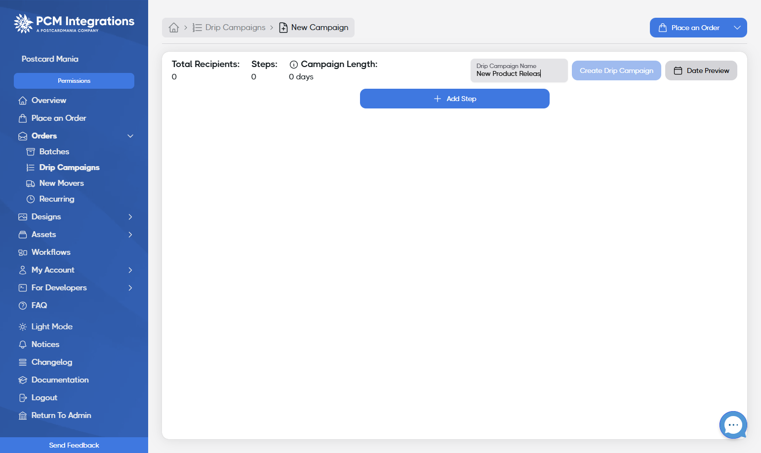Viewport: 761px width, 453px height.
Task: Click Create Drip Campaign button
Action: [x=616, y=70]
